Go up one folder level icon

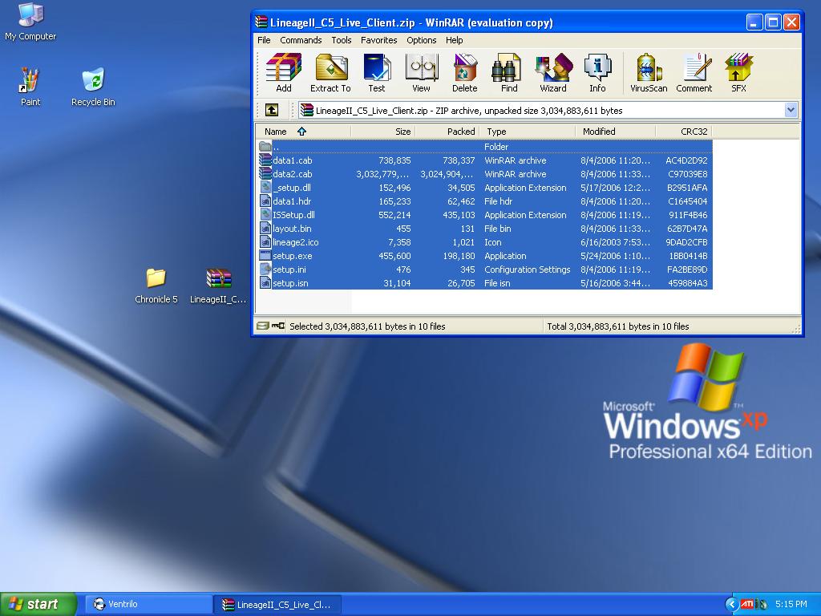point(271,110)
